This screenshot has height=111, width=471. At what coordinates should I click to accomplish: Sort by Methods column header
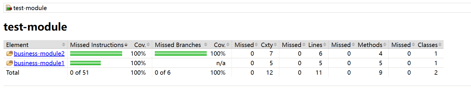tap(372, 45)
